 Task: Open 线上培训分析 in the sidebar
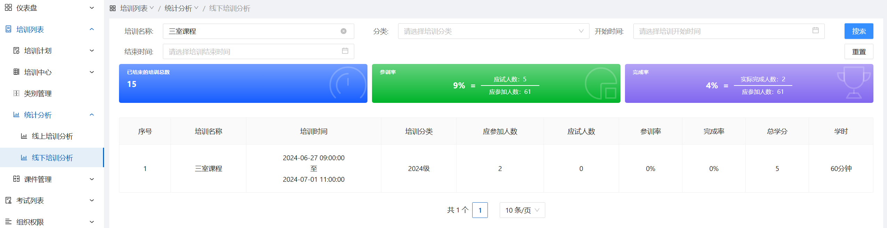[x=52, y=136]
